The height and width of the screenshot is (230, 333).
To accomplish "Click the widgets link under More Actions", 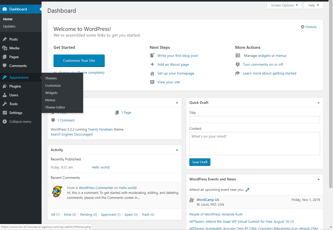I will (264, 56).
